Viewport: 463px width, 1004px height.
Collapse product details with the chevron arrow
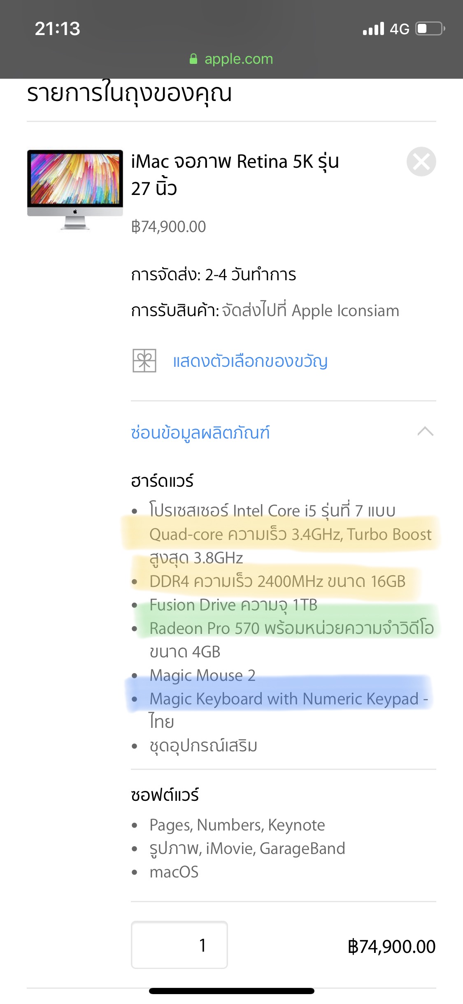pyautogui.click(x=425, y=432)
